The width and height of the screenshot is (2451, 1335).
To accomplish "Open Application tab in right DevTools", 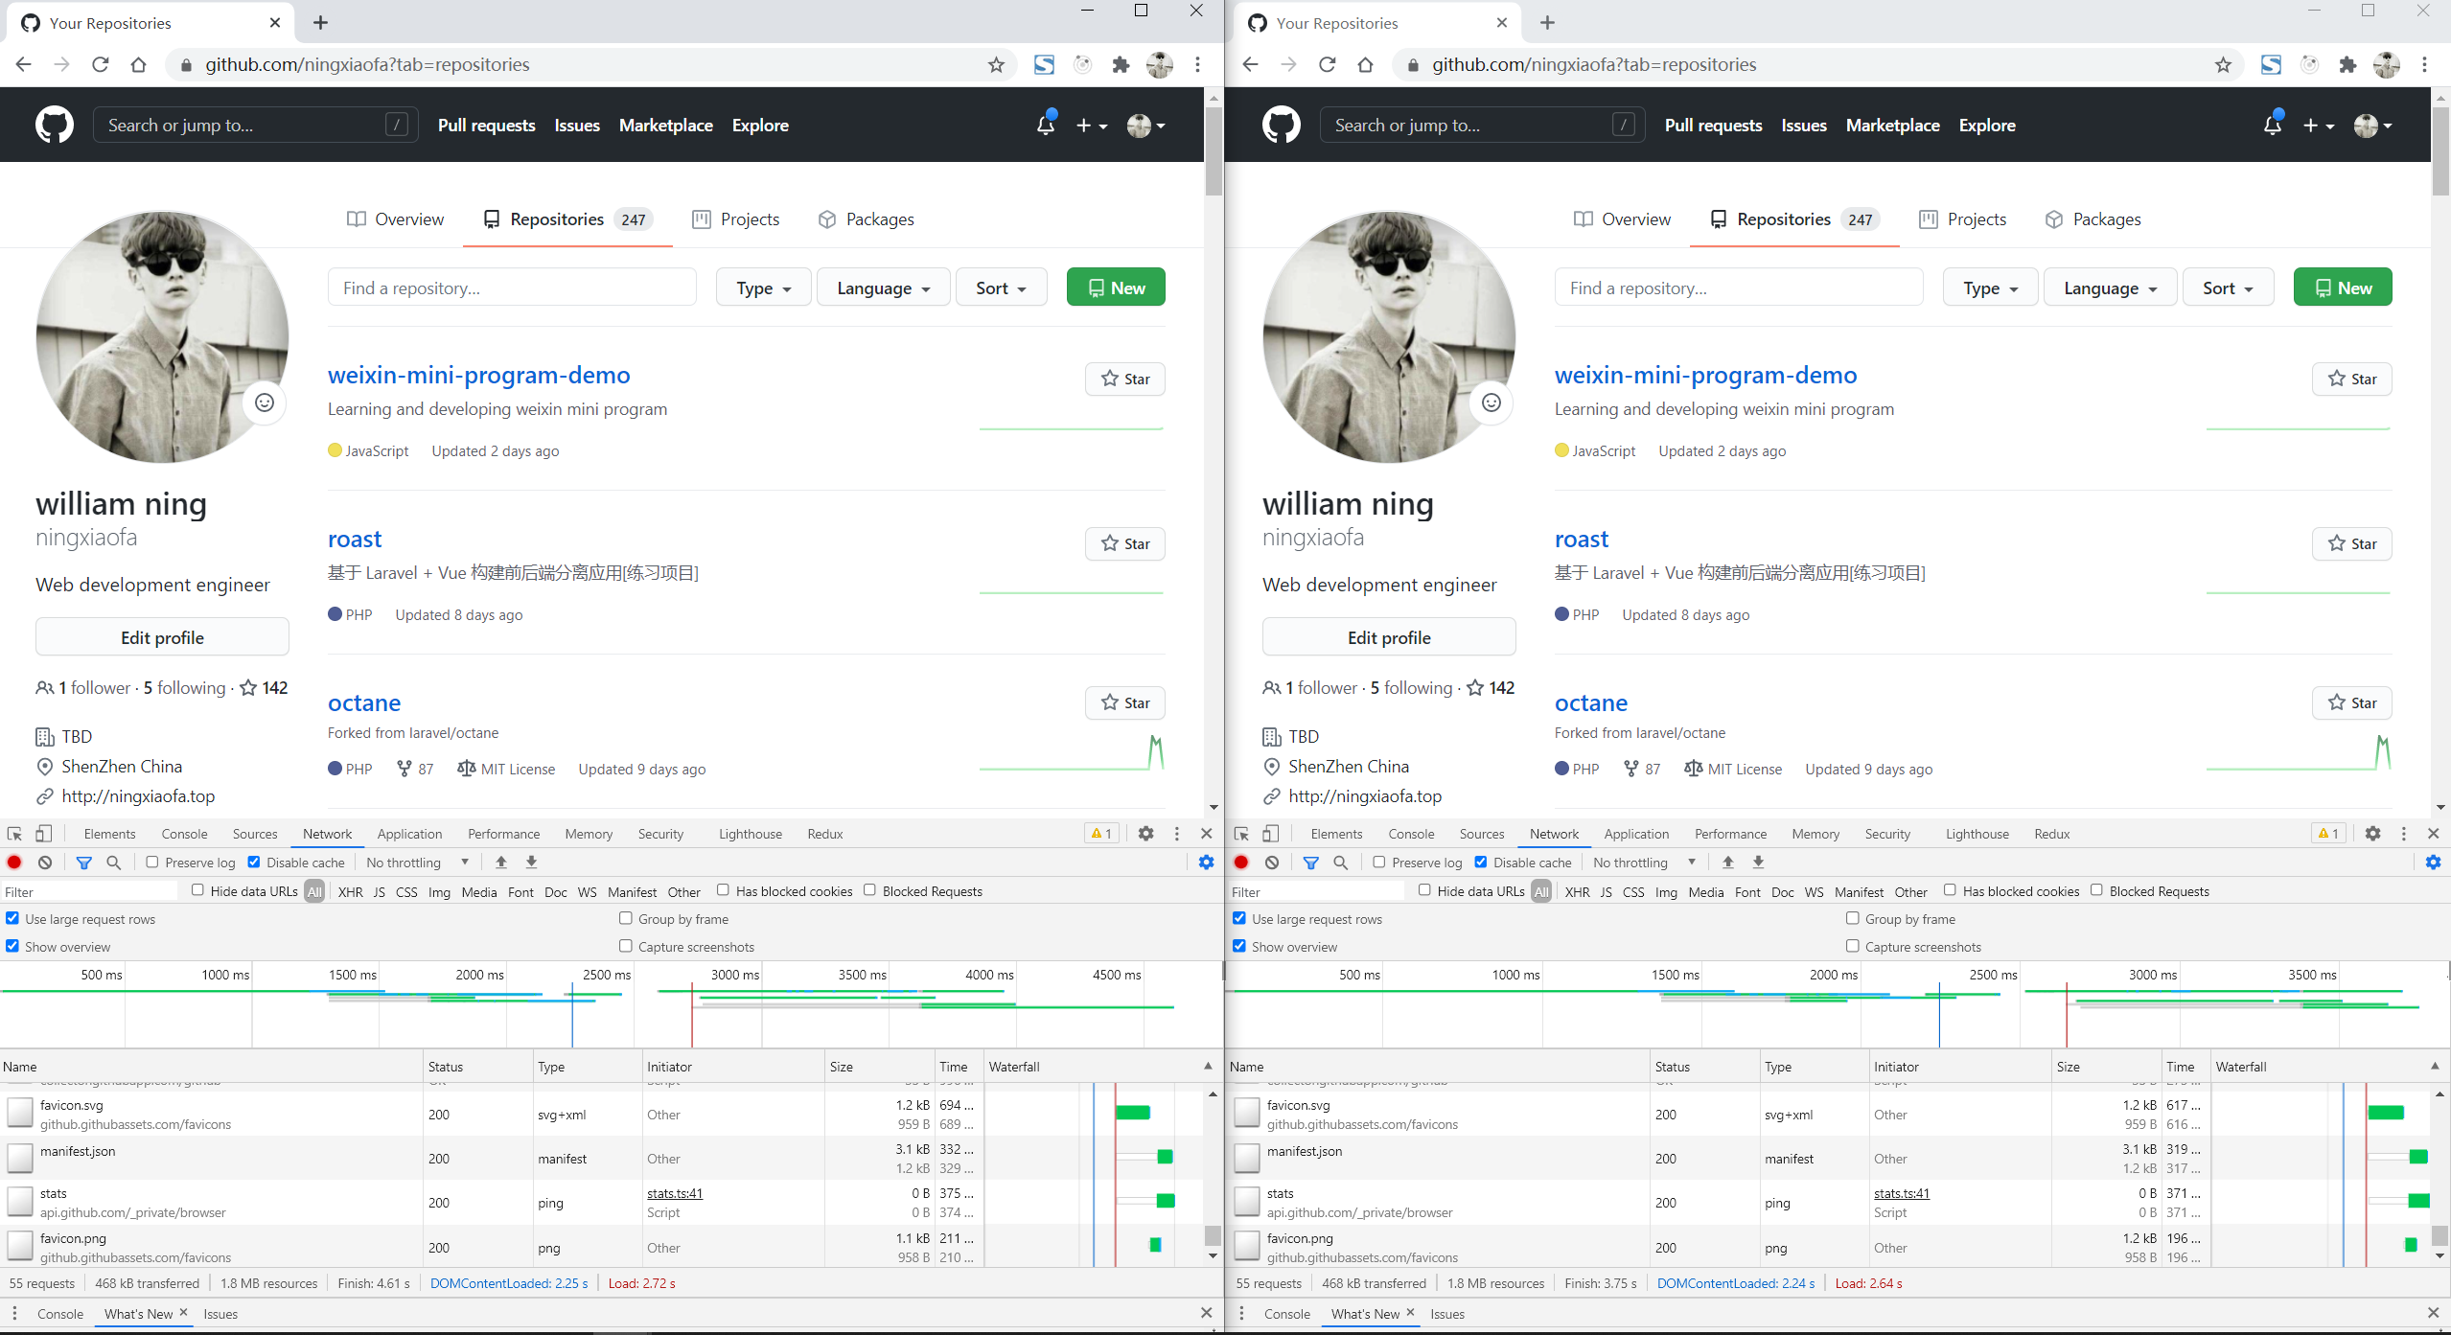I will point(1636,834).
